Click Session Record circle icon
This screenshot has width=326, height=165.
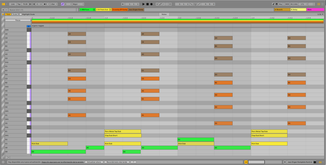pos(170,4)
